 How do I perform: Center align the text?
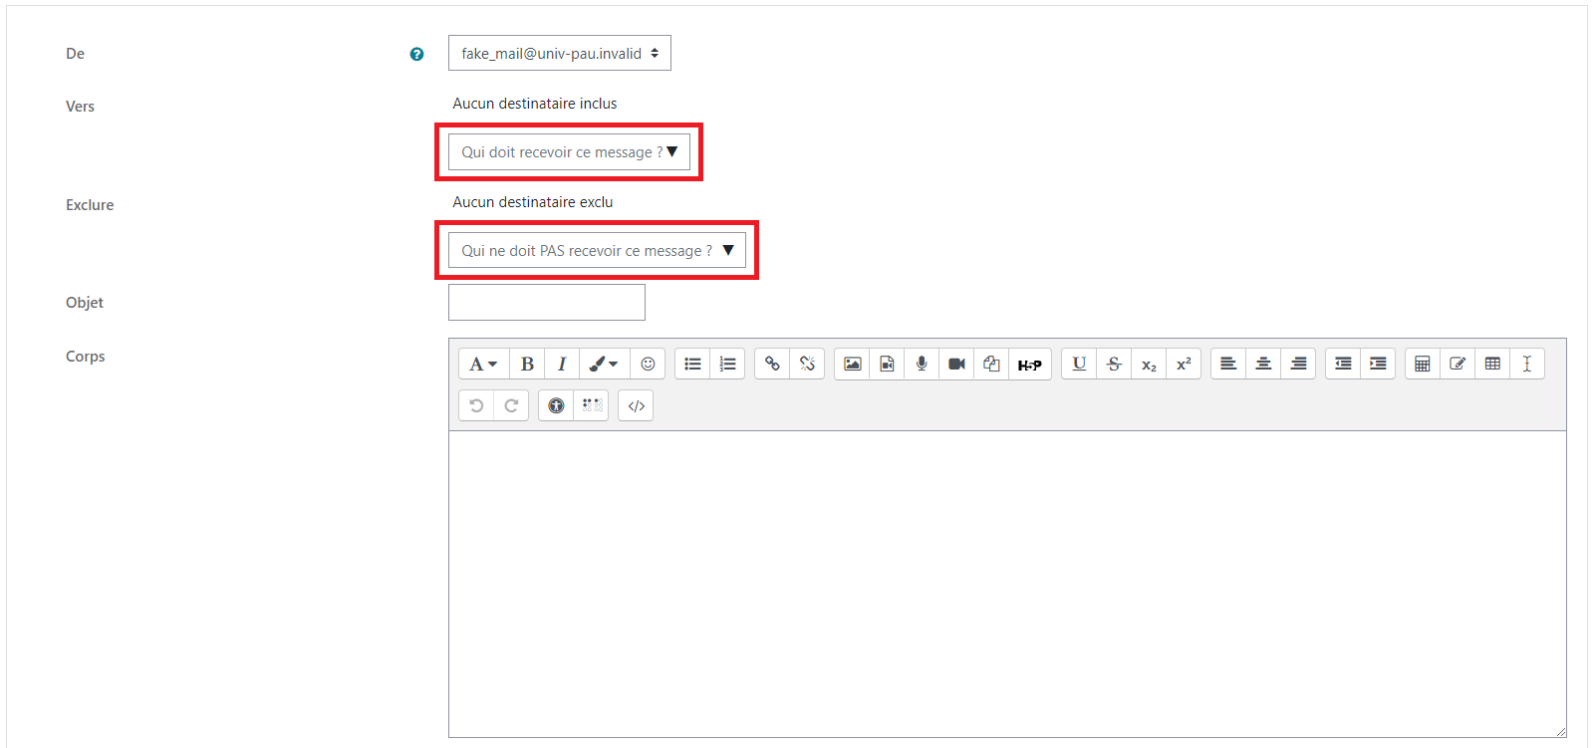pos(1263,365)
